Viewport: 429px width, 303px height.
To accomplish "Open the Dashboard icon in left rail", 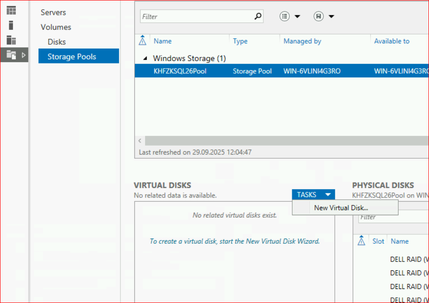I will click(11, 10).
